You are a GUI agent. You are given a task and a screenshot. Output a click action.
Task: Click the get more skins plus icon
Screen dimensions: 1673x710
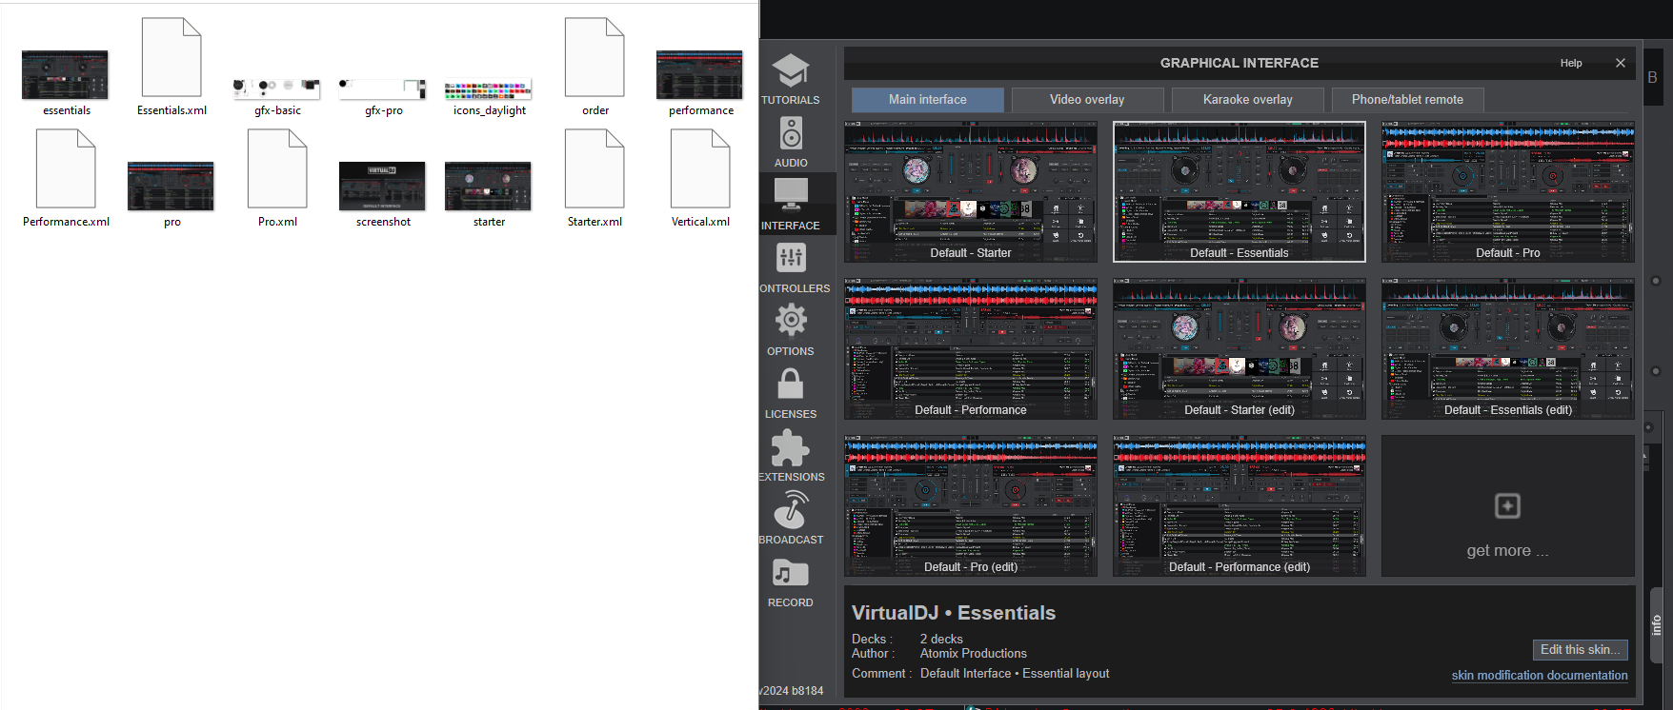pos(1507,505)
